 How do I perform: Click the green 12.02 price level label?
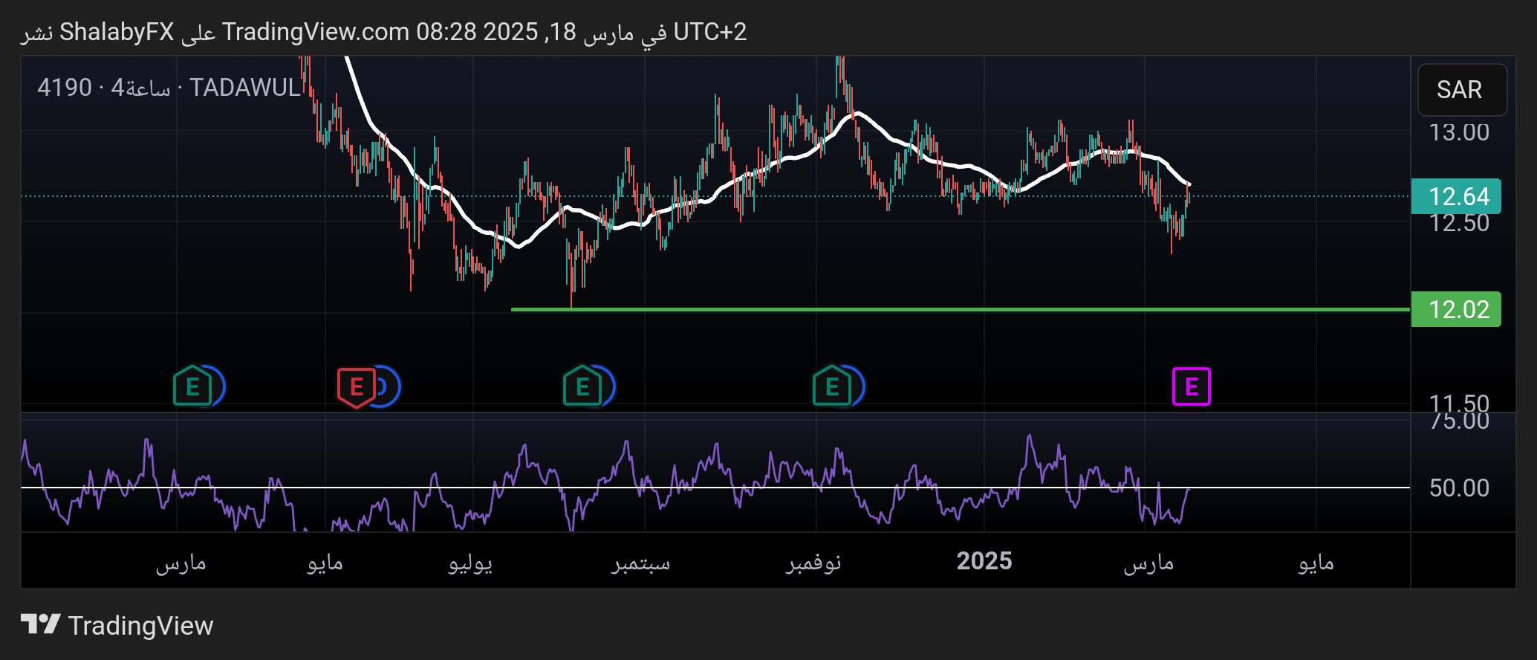click(1456, 309)
